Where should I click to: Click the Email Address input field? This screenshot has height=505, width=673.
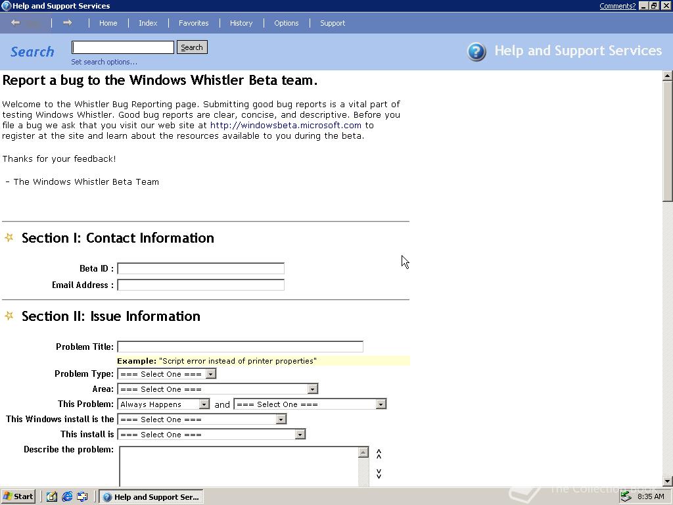coord(201,285)
